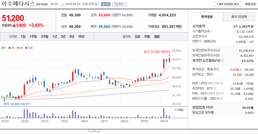Click the 배당수익률 value 0.20%

coord(249,99)
